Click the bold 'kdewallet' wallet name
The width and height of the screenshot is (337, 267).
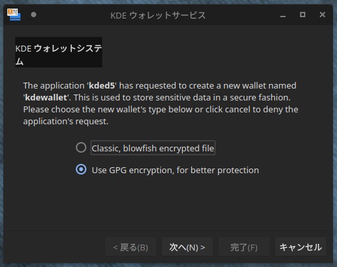[x=46, y=97]
